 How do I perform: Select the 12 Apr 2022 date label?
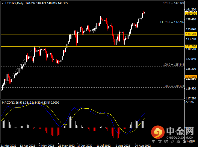coord(27,146)
